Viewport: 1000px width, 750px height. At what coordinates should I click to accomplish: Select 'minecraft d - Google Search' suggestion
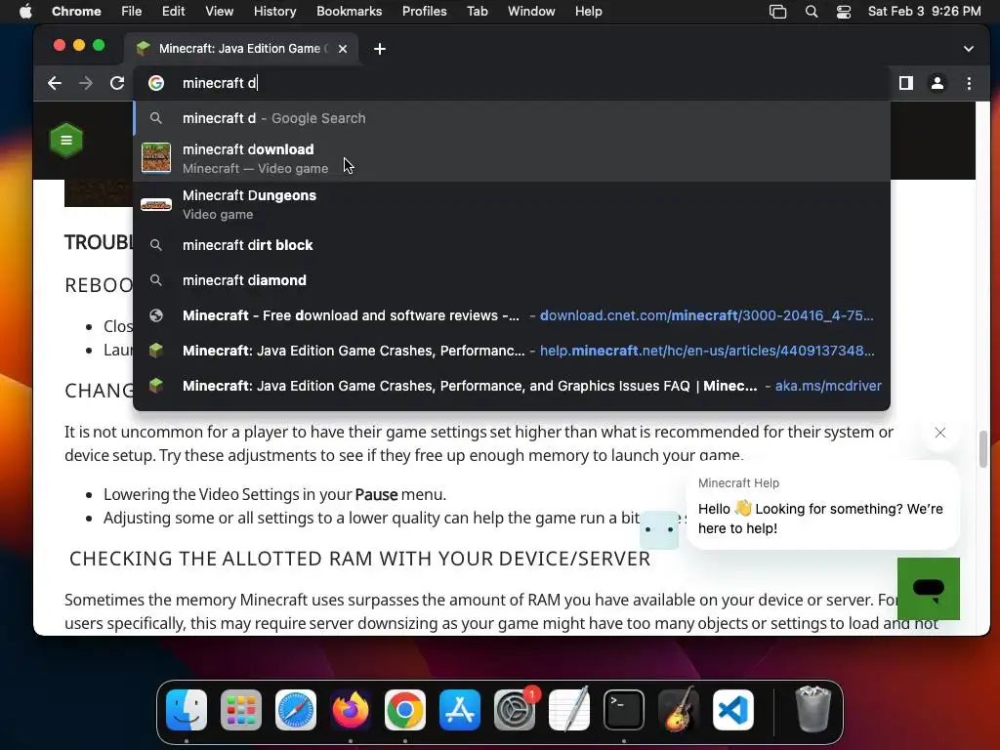(x=512, y=118)
